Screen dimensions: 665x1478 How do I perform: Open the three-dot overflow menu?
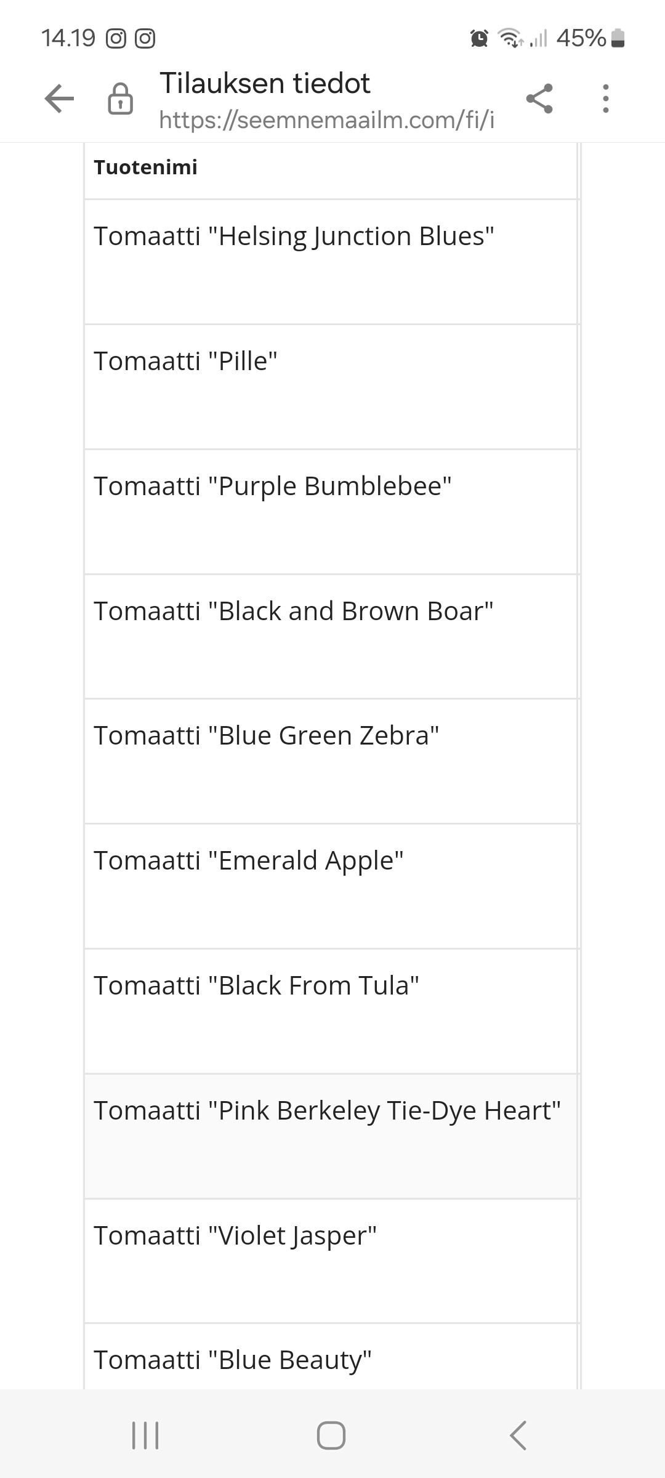(x=606, y=99)
